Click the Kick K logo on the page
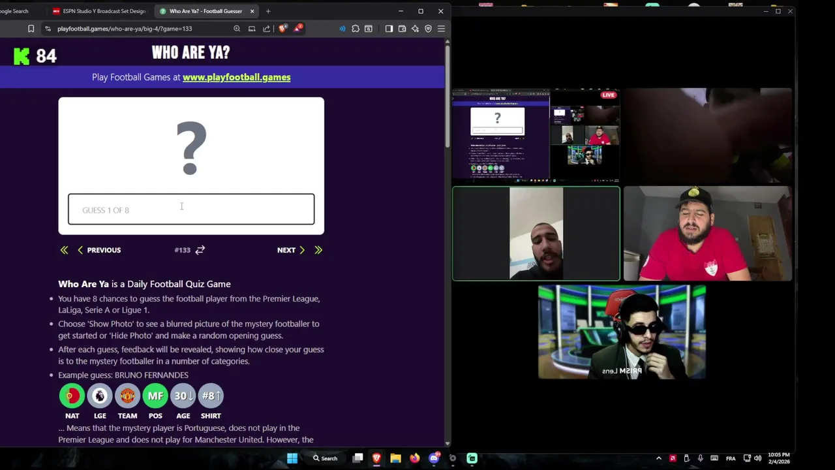Viewport: 835px width, 470px height. (x=22, y=56)
